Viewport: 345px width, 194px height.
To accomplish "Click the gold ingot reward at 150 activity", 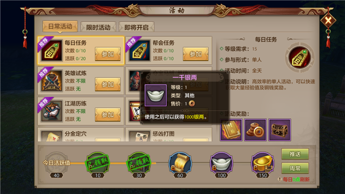I will (263, 163).
